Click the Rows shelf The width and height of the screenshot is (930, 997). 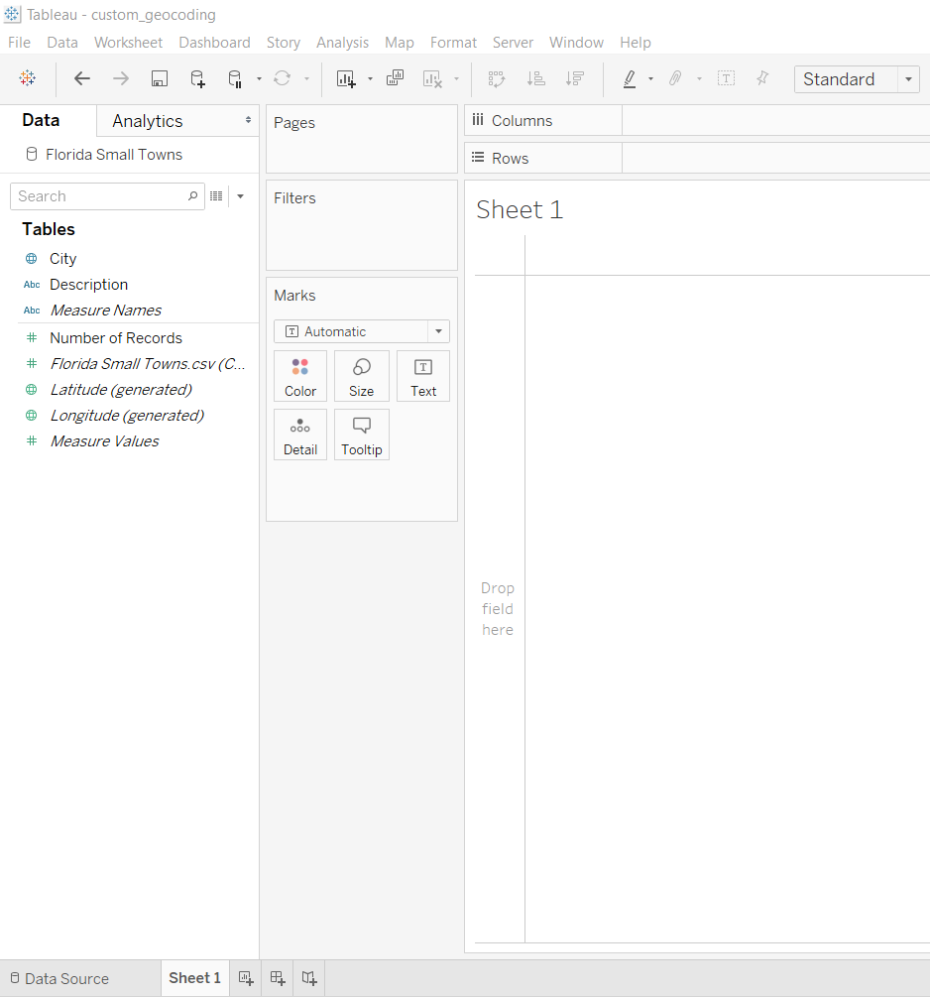tap(775, 158)
